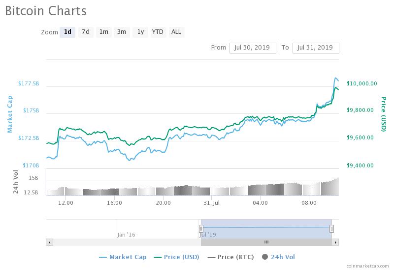Set zoom range to 1m
The image size is (394, 270).
[103, 32]
